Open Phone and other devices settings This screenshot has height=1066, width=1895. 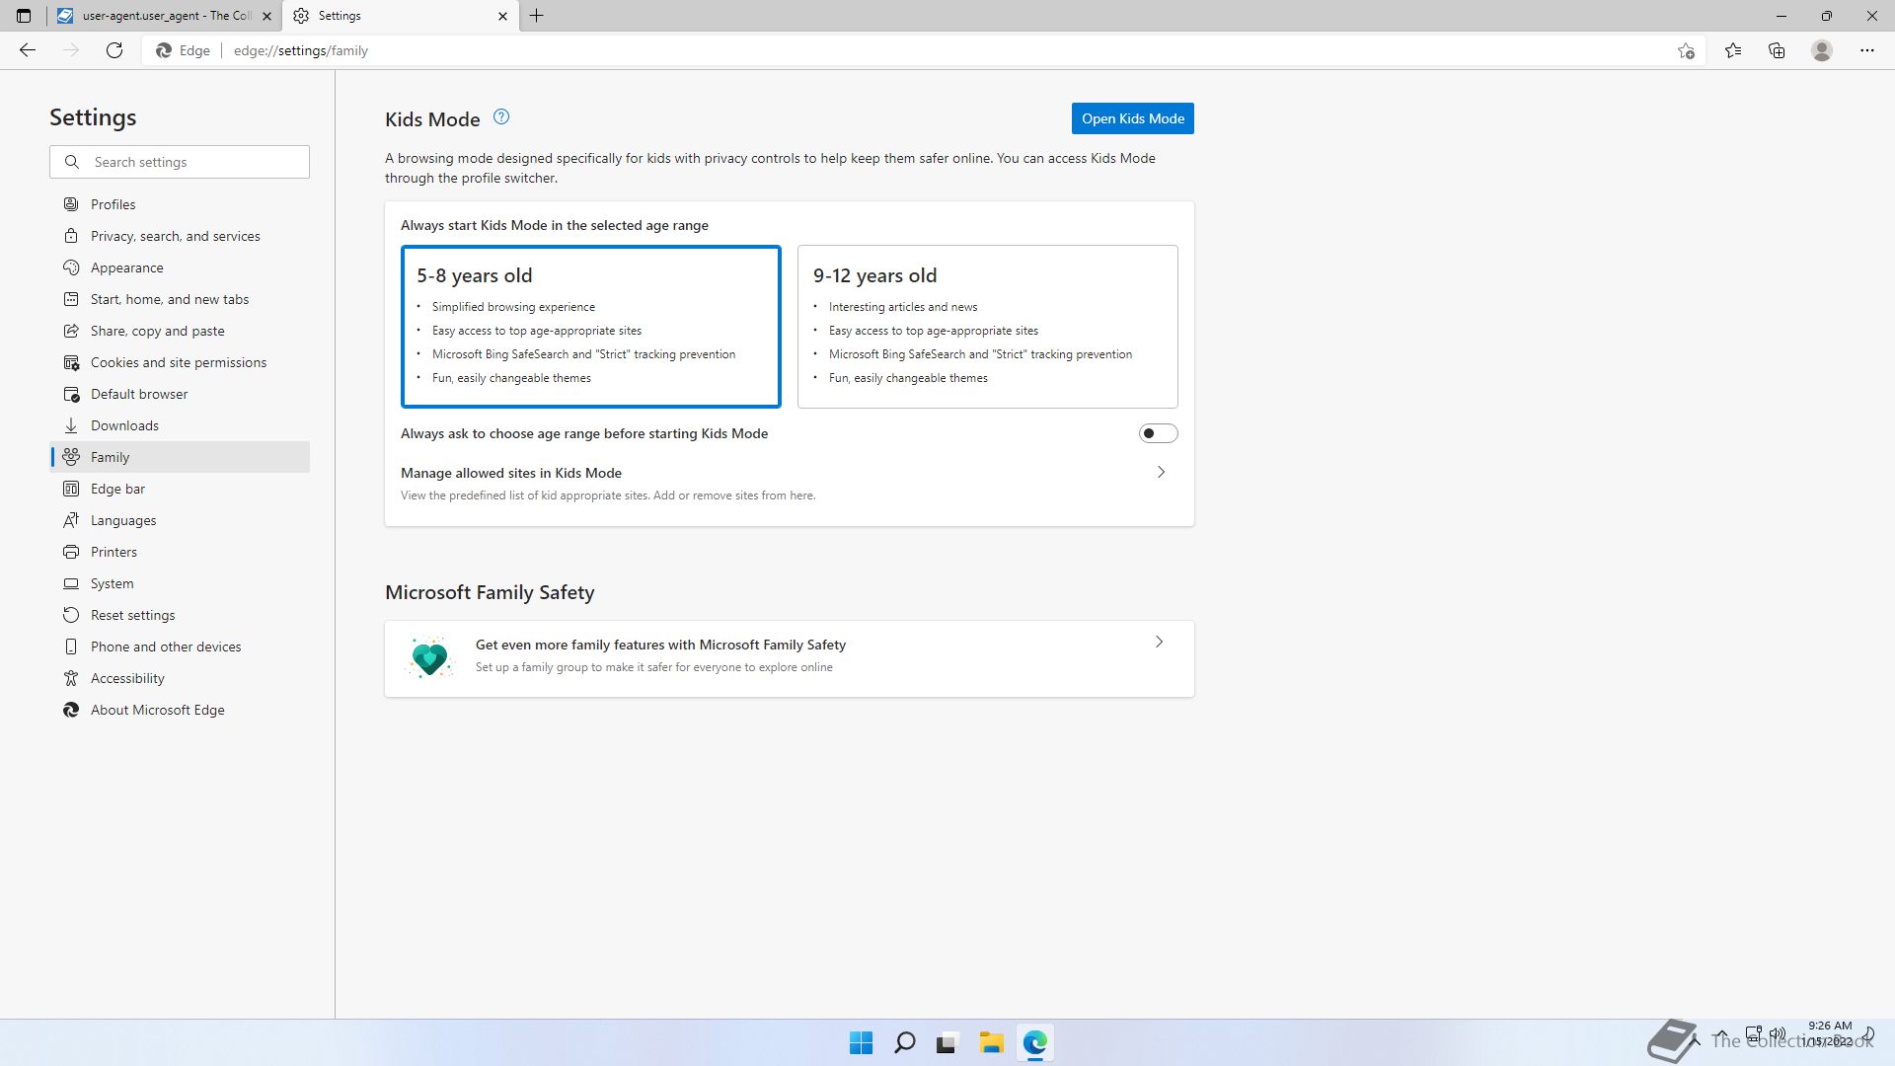[180, 647]
